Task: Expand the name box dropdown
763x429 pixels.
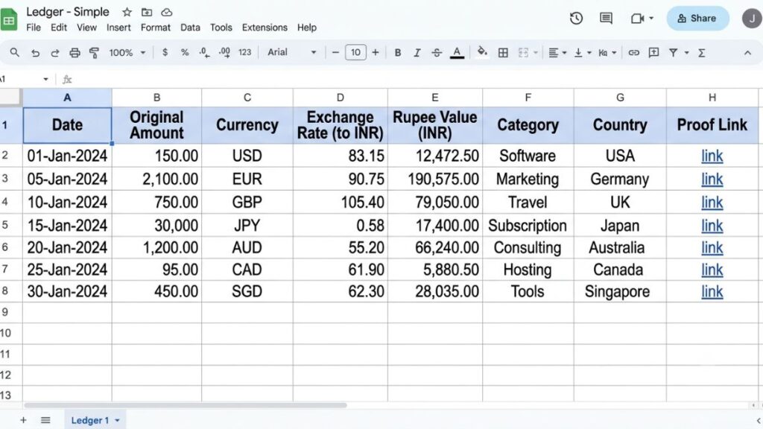Action: (45, 79)
